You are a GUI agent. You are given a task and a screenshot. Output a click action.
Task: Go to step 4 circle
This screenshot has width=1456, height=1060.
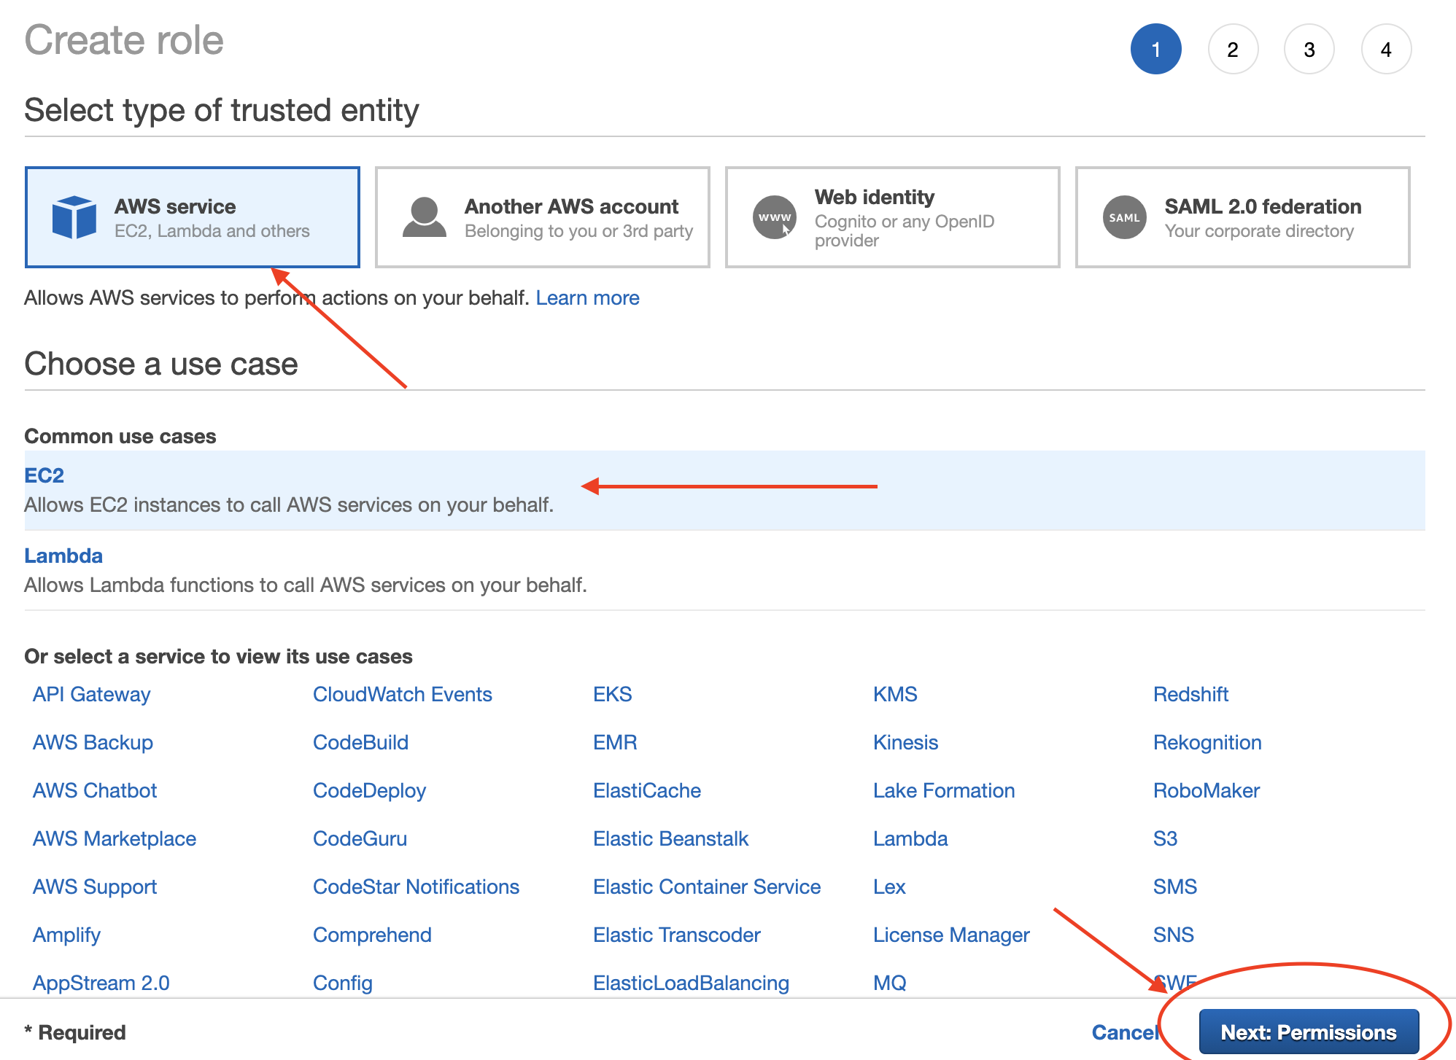point(1386,50)
